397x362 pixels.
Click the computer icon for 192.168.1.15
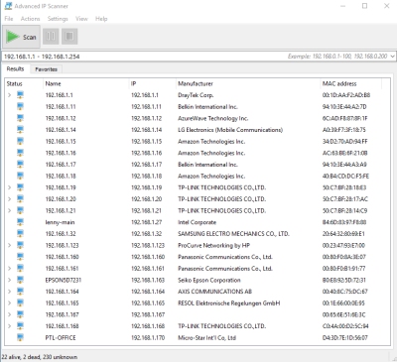tap(20, 141)
